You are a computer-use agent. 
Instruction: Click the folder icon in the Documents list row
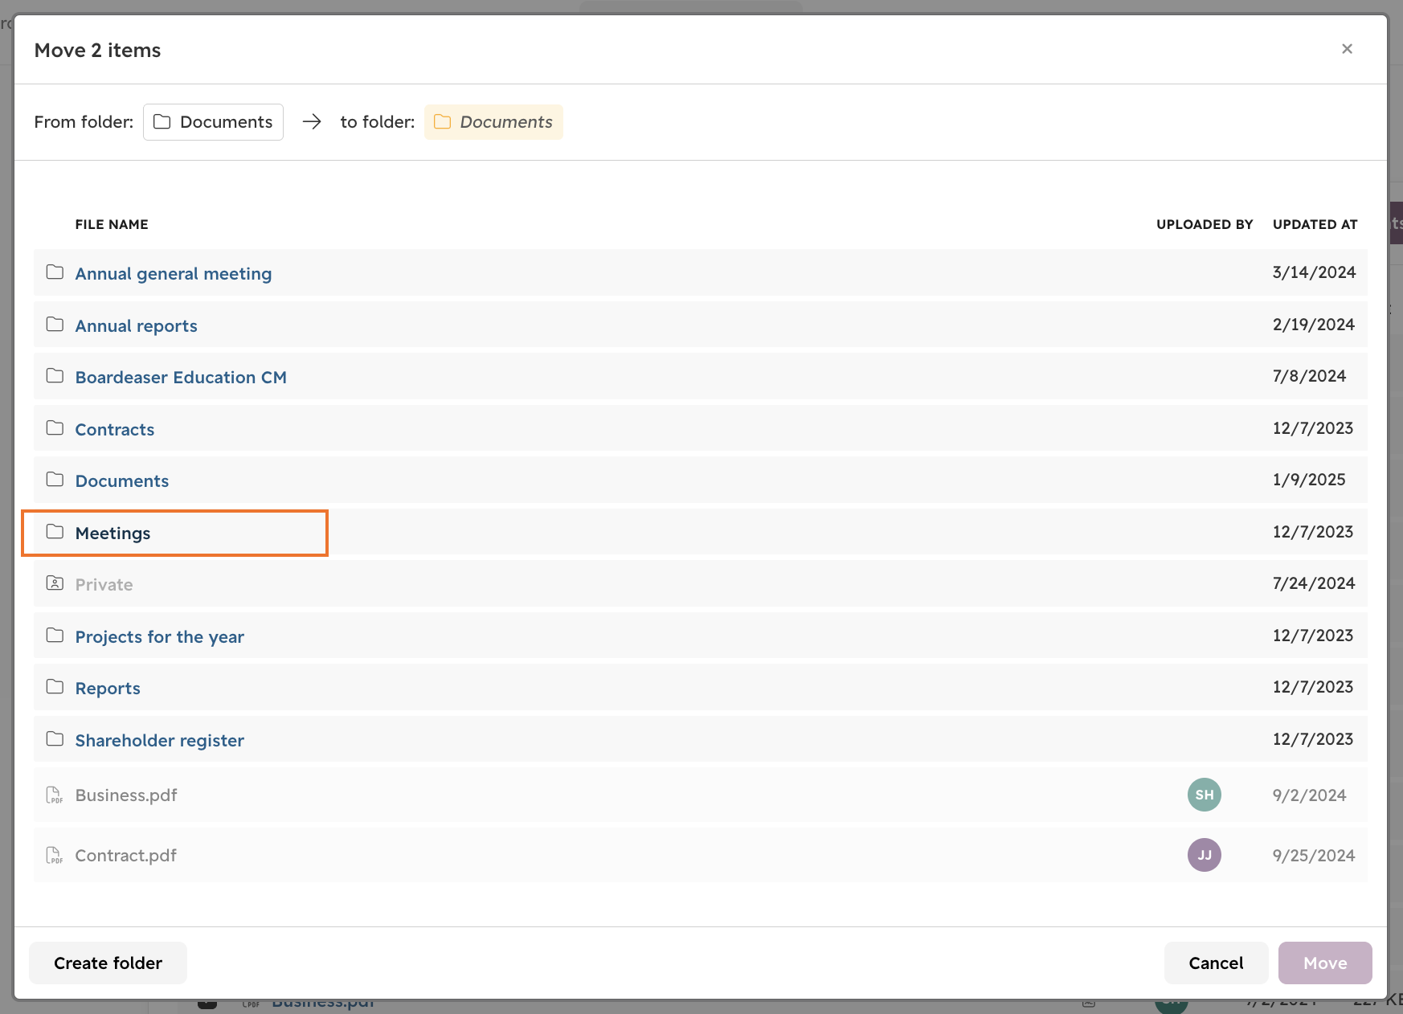point(55,480)
